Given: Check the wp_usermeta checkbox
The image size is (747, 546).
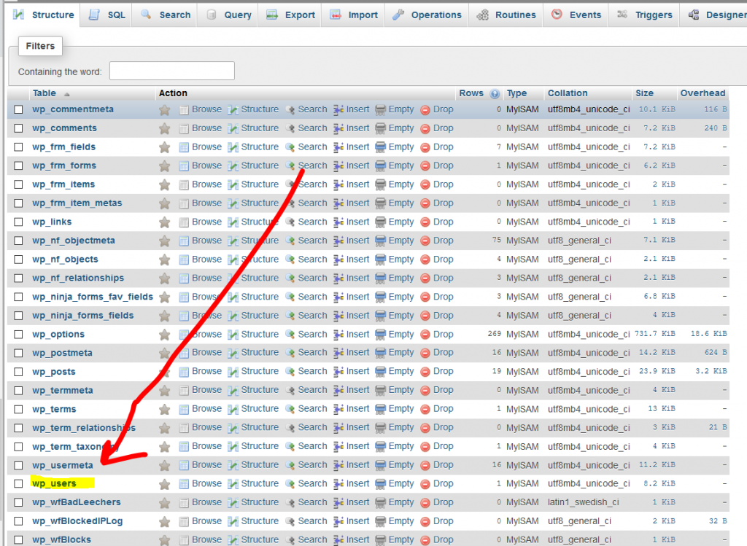Looking at the screenshot, I should tap(18, 466).
